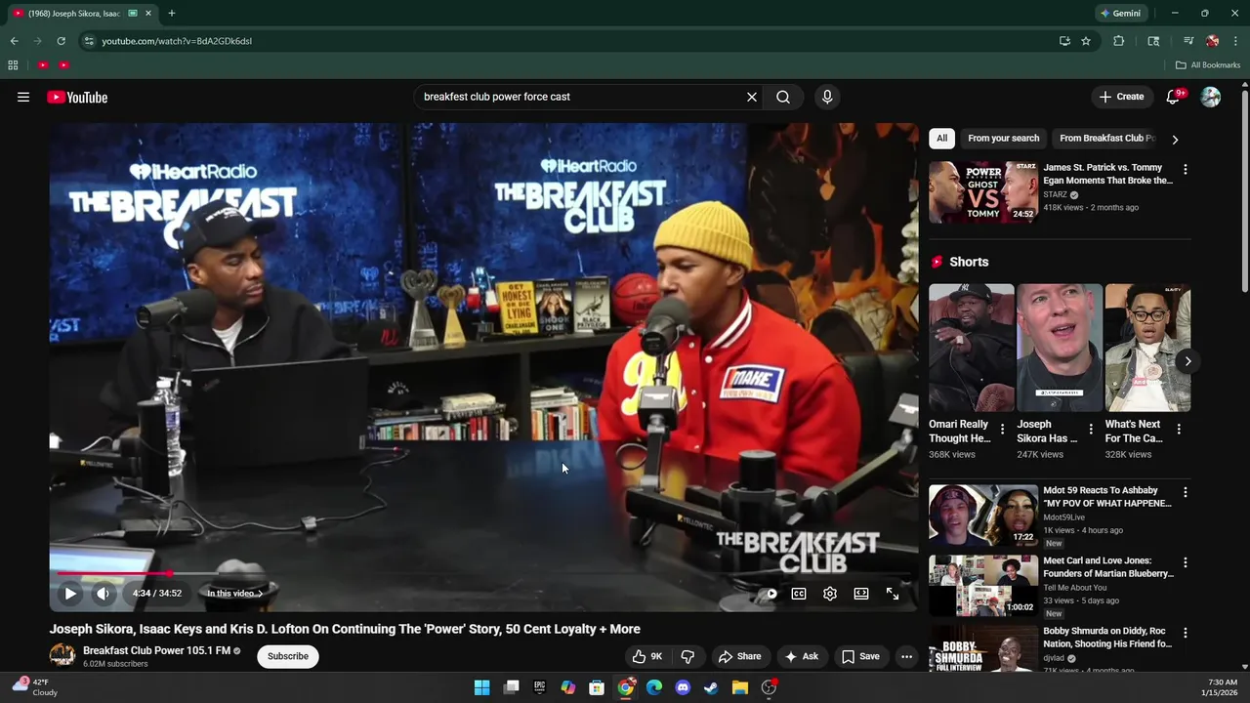Select the 'From your search' chip
The image size is (1250, 703).
1003,138
